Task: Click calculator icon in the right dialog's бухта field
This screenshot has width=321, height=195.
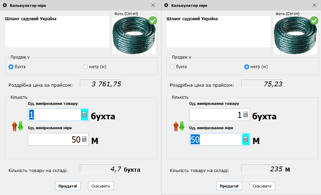Action: 246,115
